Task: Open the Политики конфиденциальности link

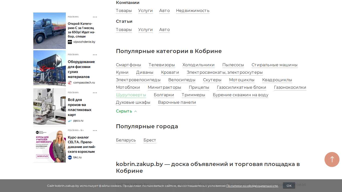Action: point(252,186)
